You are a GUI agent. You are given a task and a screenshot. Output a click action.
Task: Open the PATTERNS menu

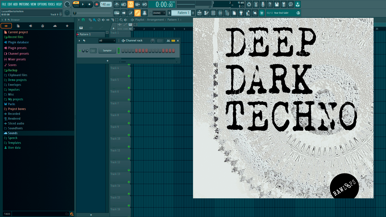(x=24, y=4)
